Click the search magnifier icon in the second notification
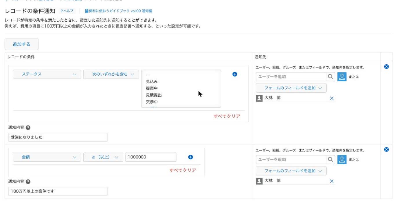This screenshot has width=397, height=202. click(x=330, y=160)
